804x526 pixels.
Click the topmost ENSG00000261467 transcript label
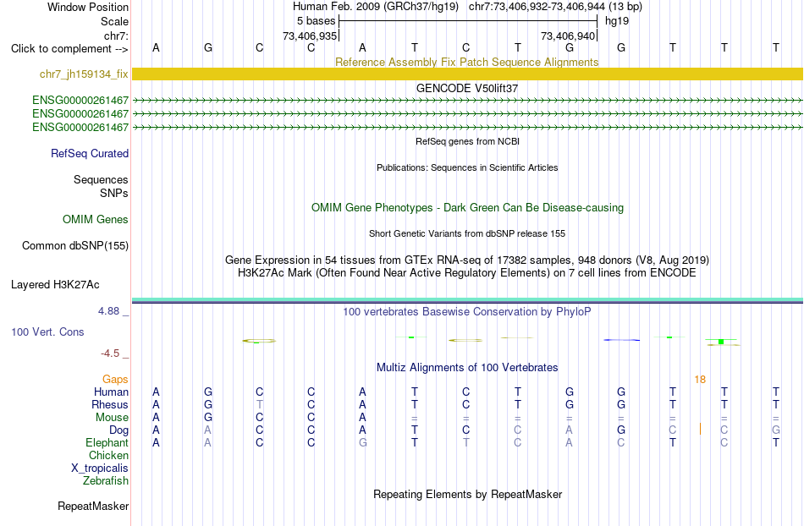pos(80,101)
